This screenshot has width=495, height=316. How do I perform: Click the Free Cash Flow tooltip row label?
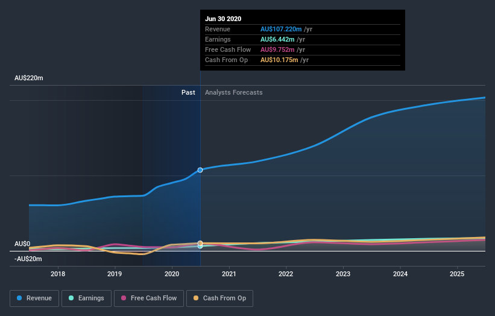click(x=228, y=49)
